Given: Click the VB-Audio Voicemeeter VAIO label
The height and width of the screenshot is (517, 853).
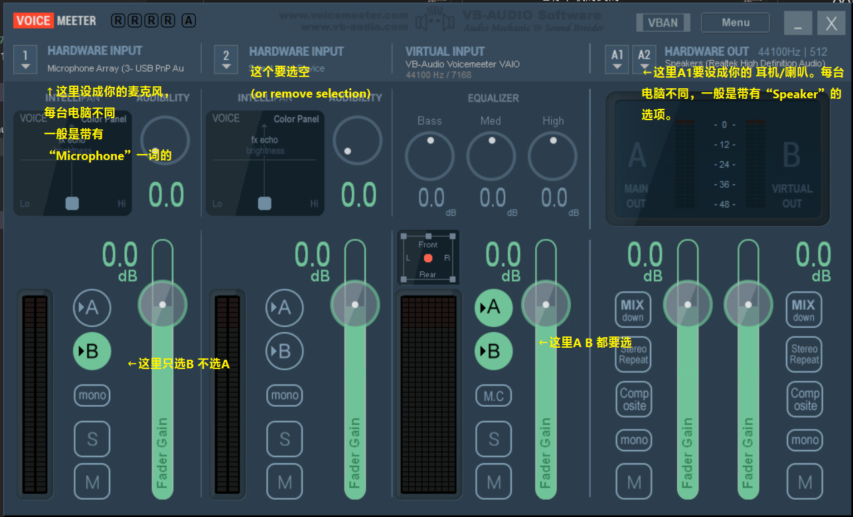Looking at the screenshot, I should point(463,64).
